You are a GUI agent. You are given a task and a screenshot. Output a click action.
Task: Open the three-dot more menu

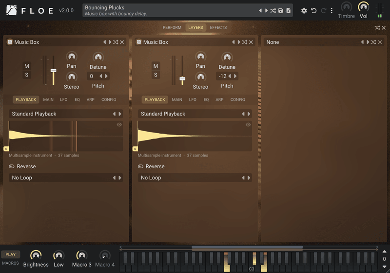tap(331, 10)
